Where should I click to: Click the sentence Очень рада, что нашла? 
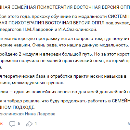(x=81, y=45)
